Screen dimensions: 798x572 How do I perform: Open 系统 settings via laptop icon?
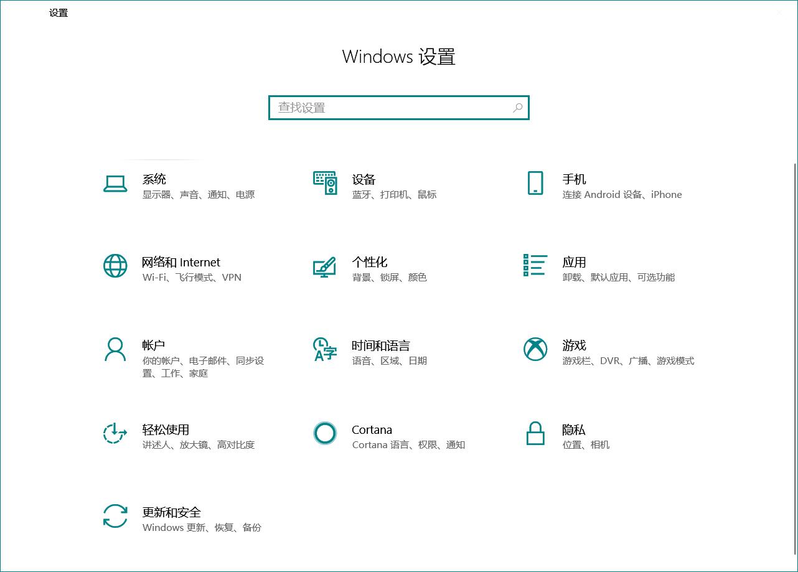point(115,184)
